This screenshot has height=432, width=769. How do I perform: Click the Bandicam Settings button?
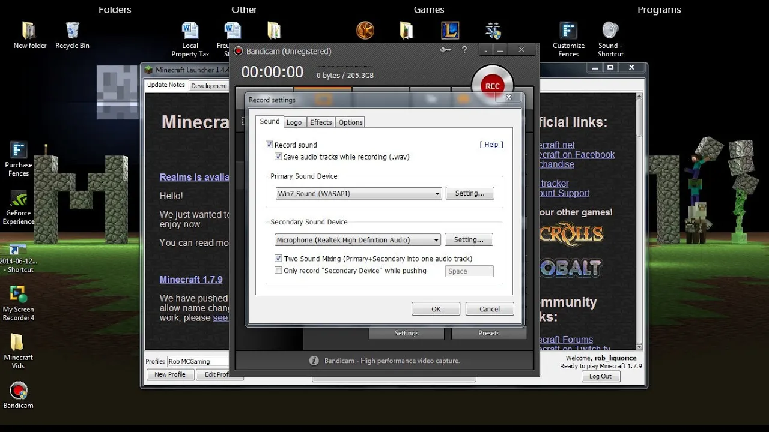coord(407,333)
